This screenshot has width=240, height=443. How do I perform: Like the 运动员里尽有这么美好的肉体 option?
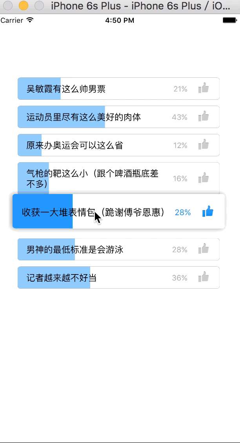[x=204, y=117]
